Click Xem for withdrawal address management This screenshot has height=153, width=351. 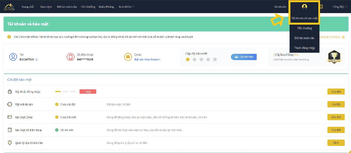tap(336, 143)
